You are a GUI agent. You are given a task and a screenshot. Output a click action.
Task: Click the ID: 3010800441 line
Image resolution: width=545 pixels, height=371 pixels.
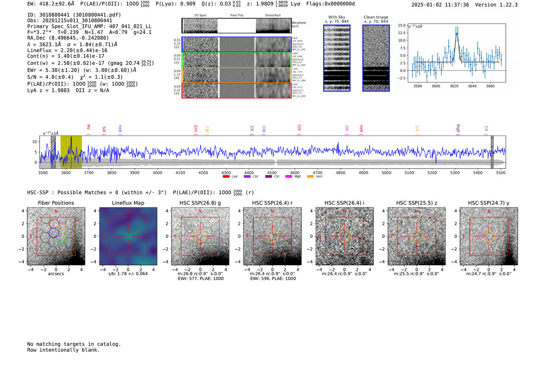74,15
